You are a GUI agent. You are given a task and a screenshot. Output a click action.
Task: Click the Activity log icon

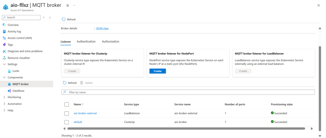[x=4, y=32]
